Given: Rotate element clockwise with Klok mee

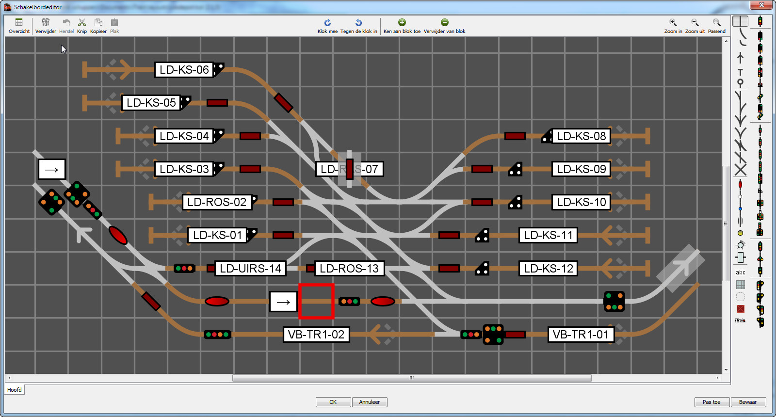Looking at the screenshot, I should pos(327,26).
